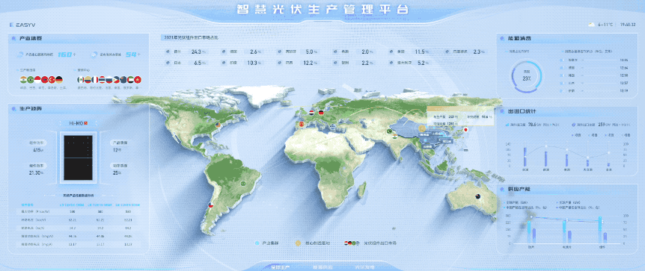Click the 智慧光伏生产管理平台 dashboard title
The height and width of the screenshot is (271, 645).
click(322, 9)
